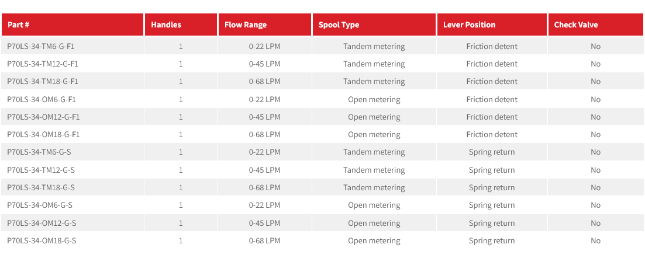Open part P70LS-34-TM6-G-S
The width and height of the screenshot is (645, 255).
click(x=39, y=152)
